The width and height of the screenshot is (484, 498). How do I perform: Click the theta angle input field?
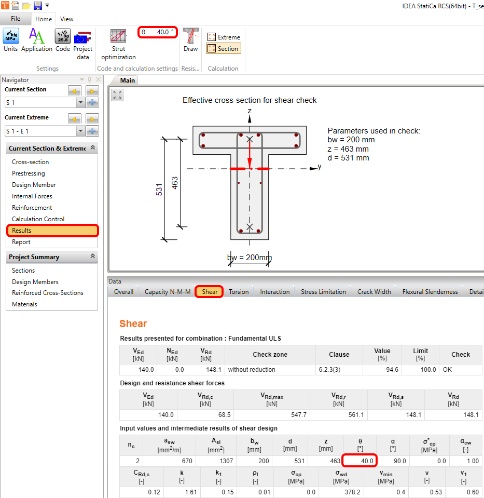162,32
